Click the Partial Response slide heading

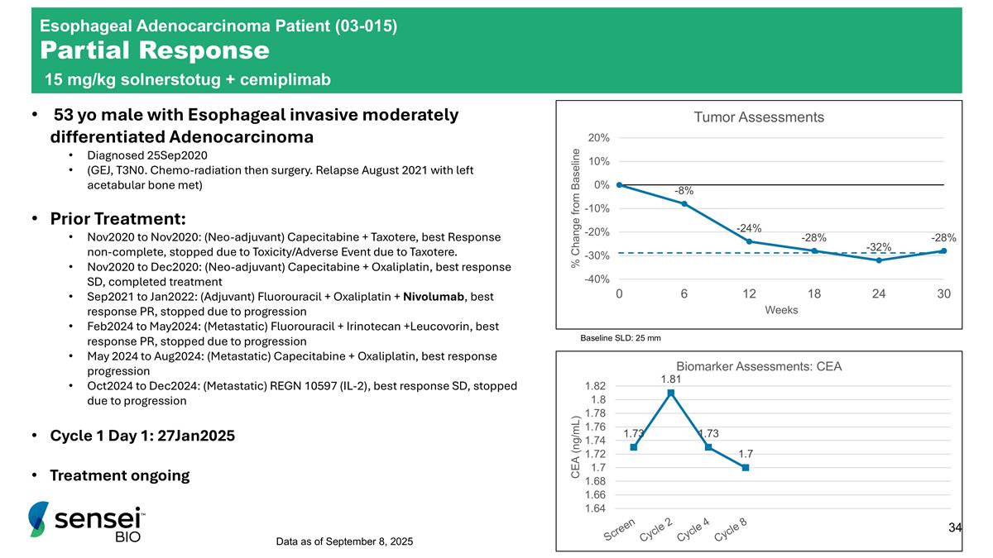[156, 51]
